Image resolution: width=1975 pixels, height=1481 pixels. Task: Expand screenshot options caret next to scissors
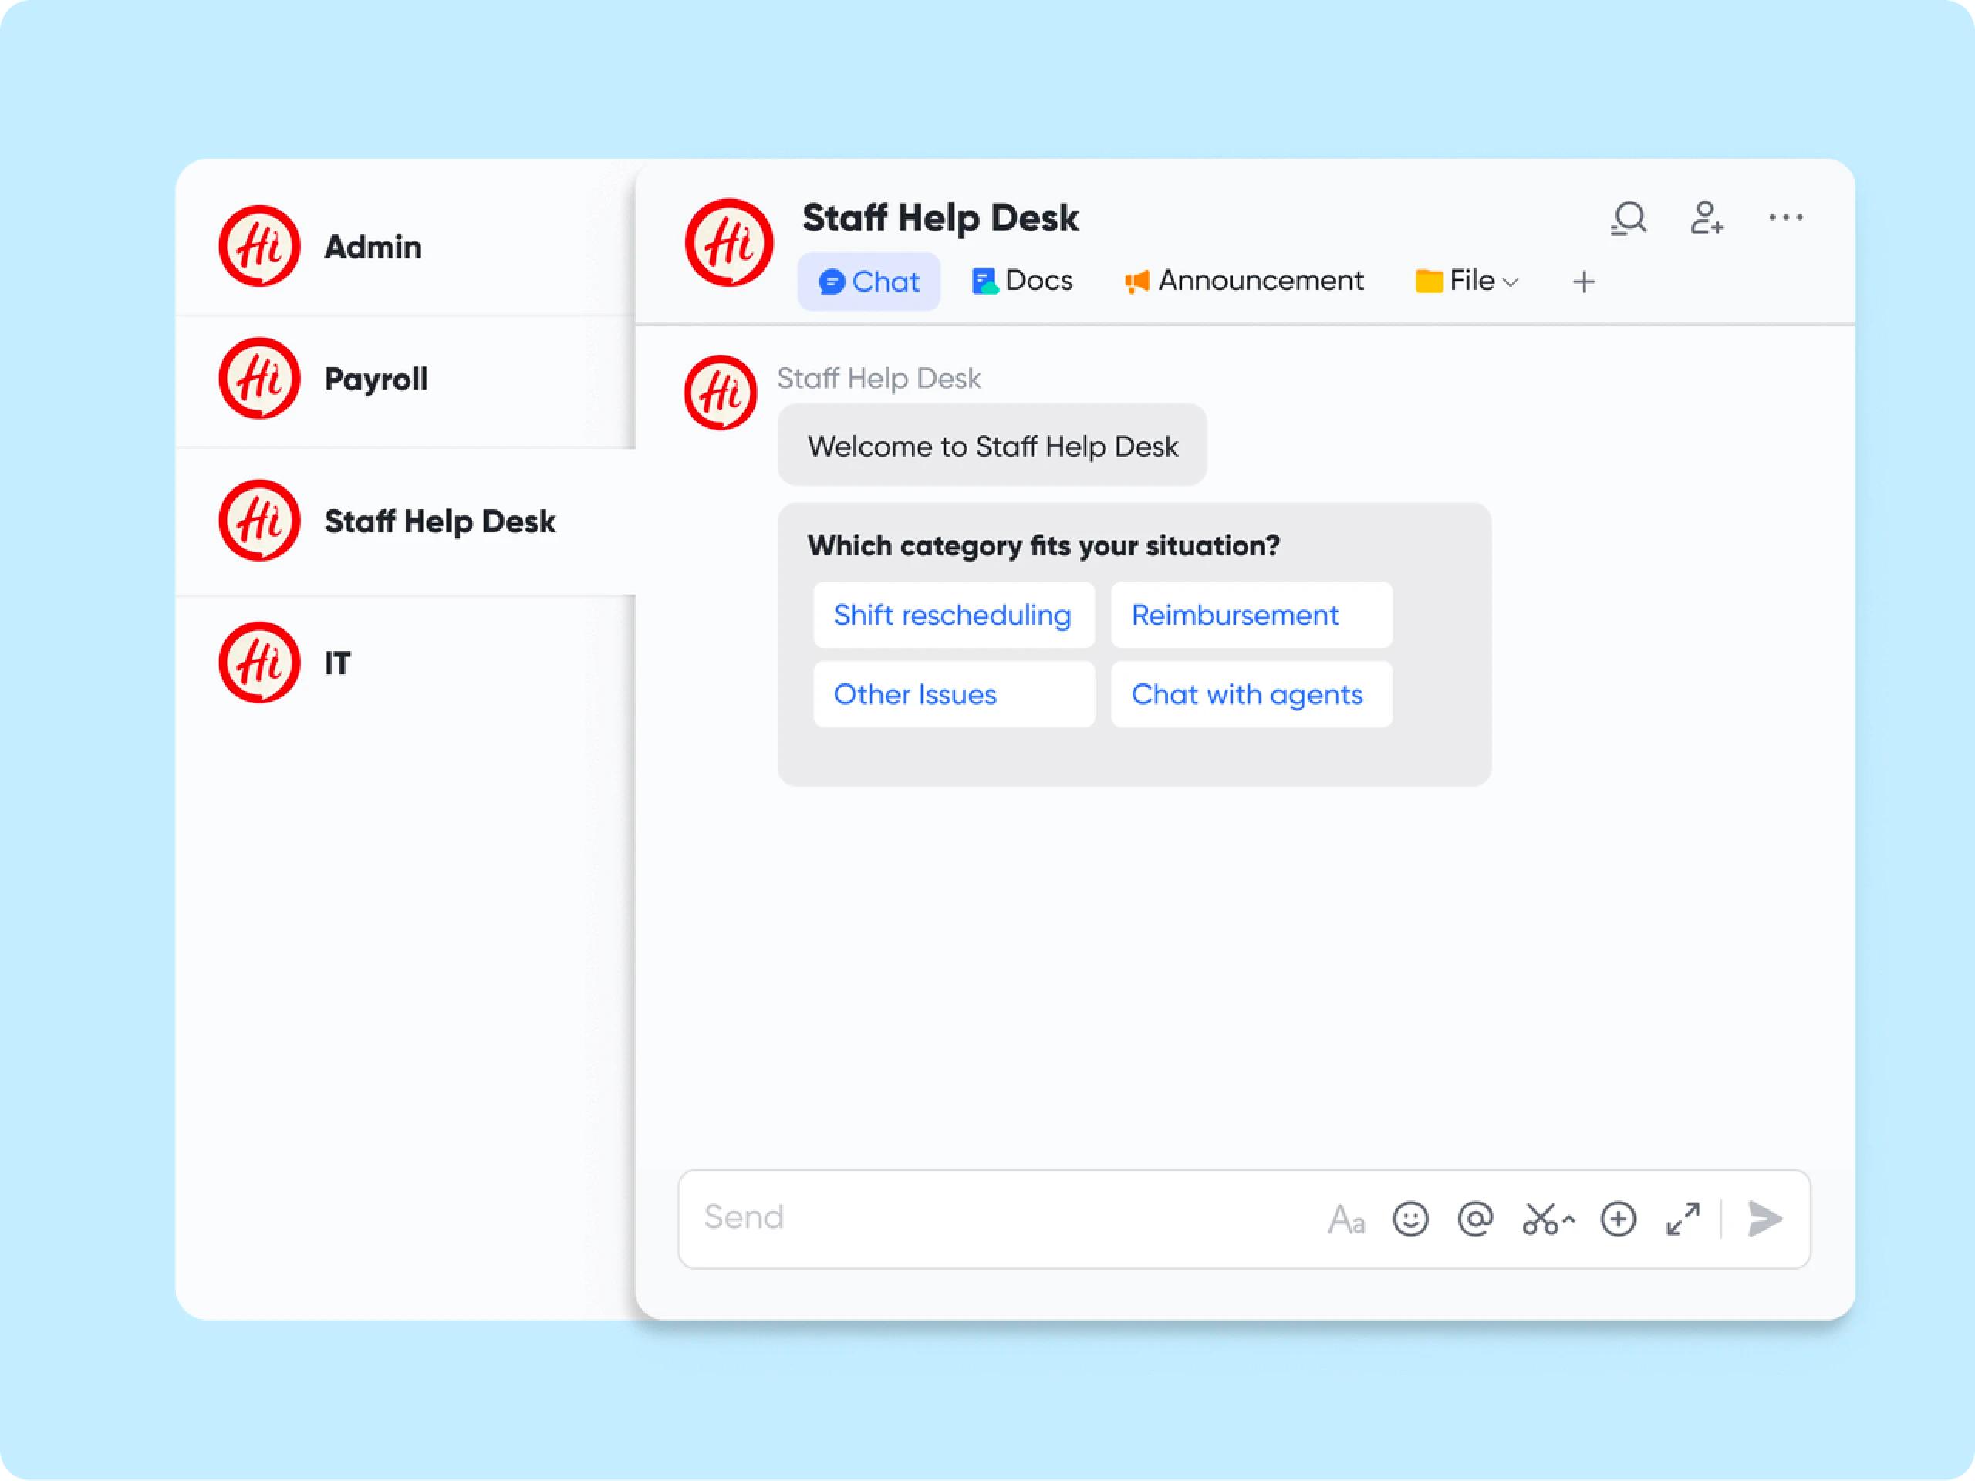click(1570, 1220)
